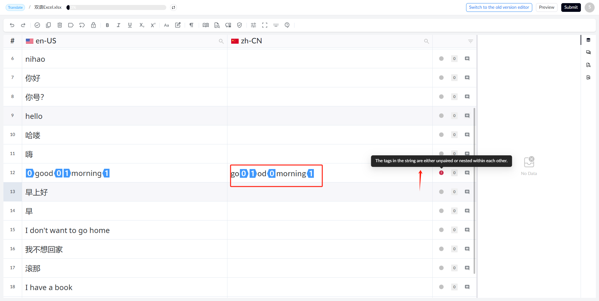This screenshot has width=599, height=301.
Task: Click the confirm segment checkmark icon
Action: coord(37,25)
